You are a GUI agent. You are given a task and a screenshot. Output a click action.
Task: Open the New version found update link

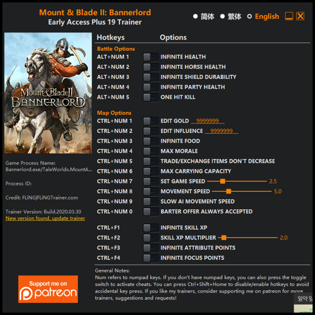(45, 218)
